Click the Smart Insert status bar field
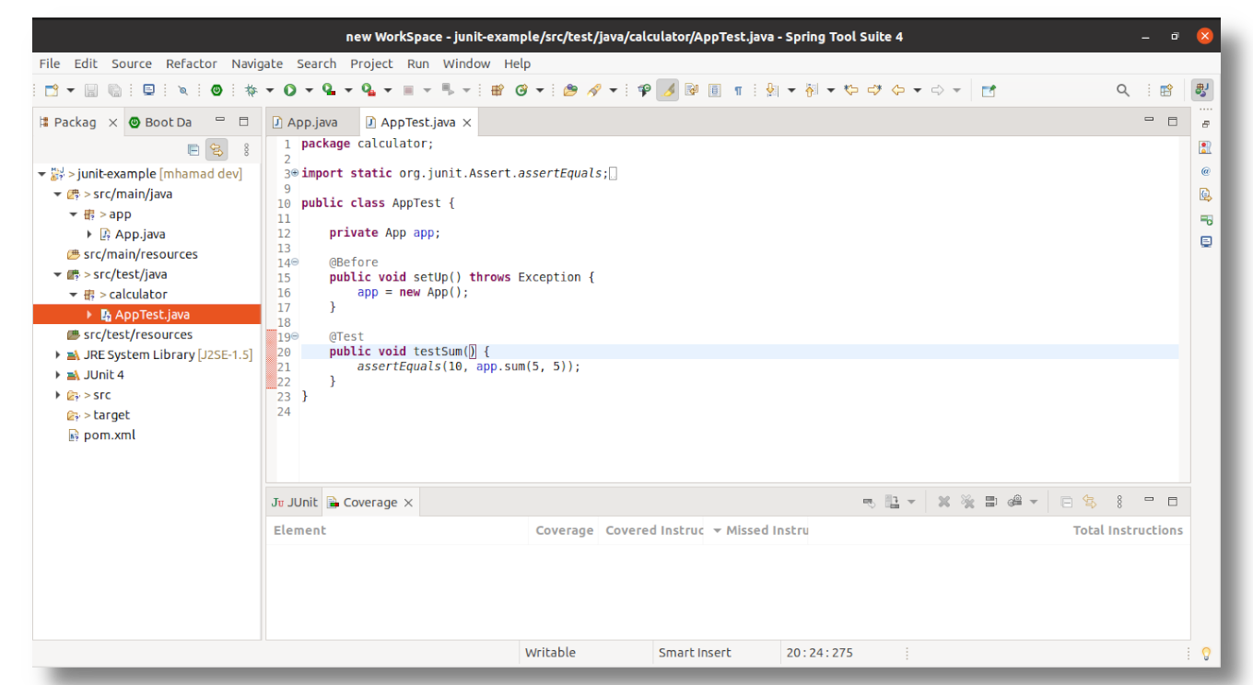This screenshot has height=685, width=1253. tap(695, 653)
